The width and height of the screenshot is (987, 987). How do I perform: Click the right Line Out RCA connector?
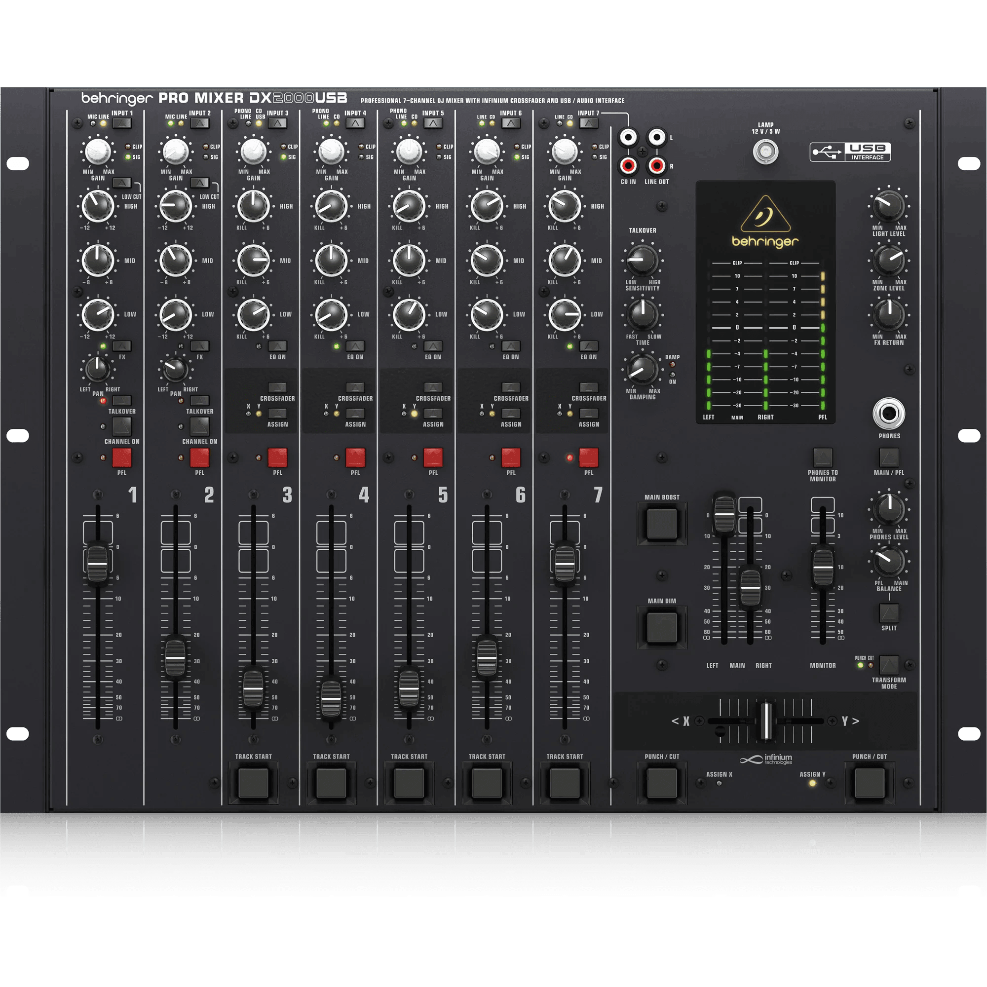coord(656,165)
